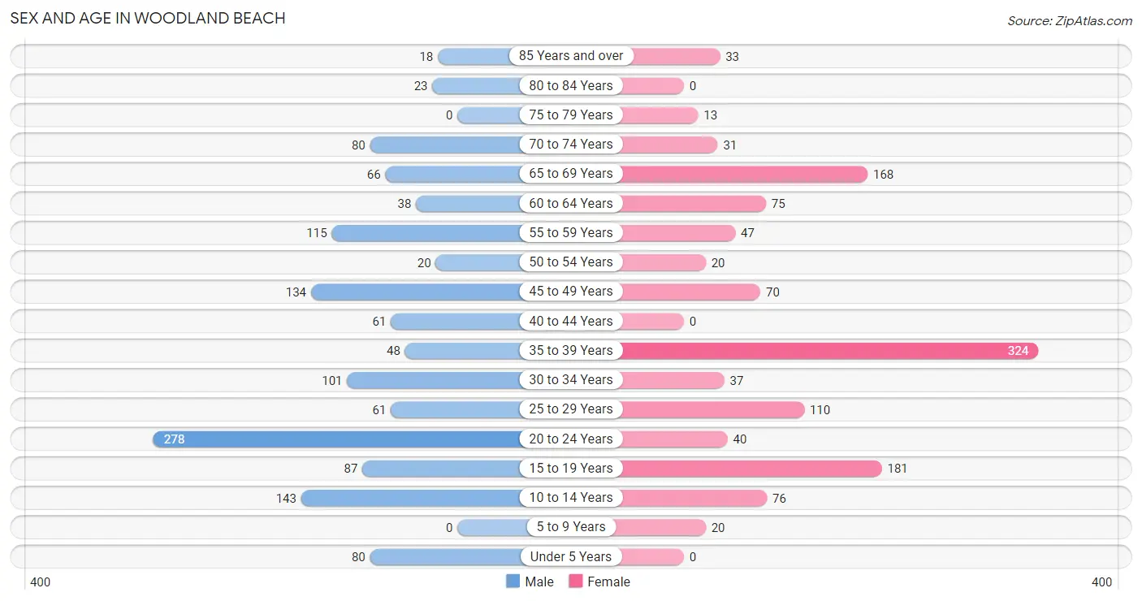Open the ZipAtlas.com source link
The width and height of the screenshot is (1142, 601).
point(1070,21)
